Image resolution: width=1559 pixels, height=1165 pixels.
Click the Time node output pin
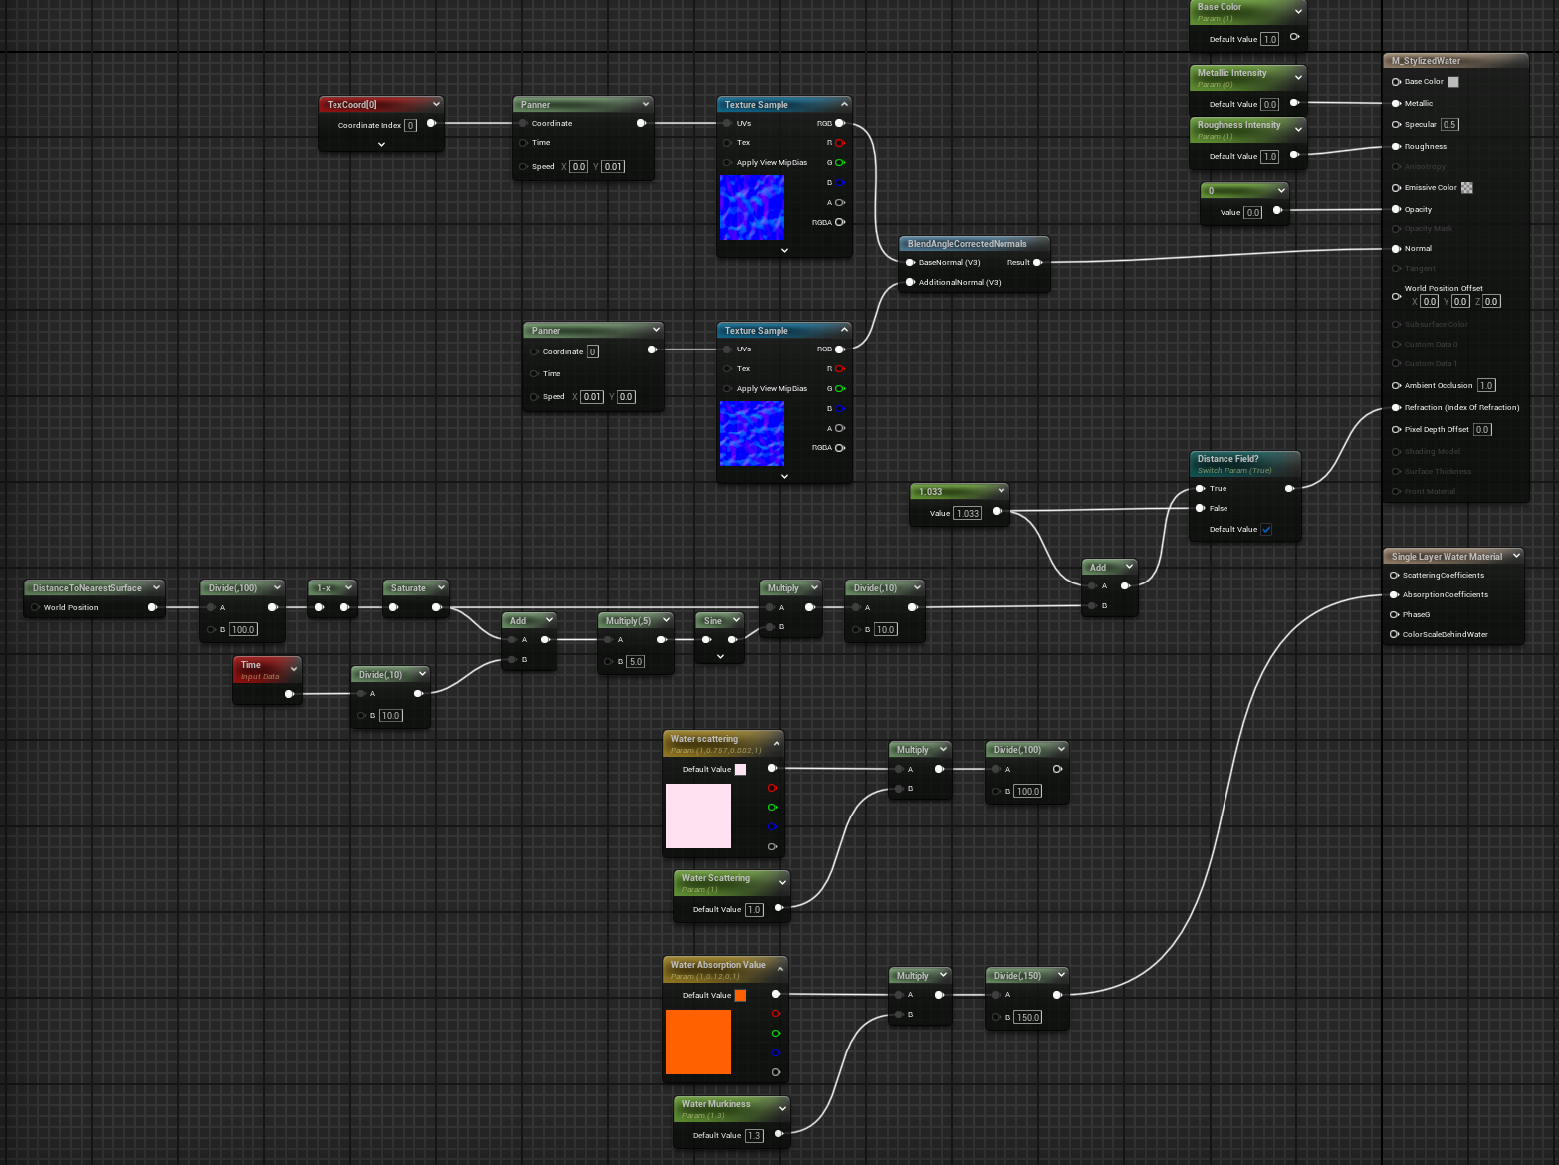click(x=289, y=694)
